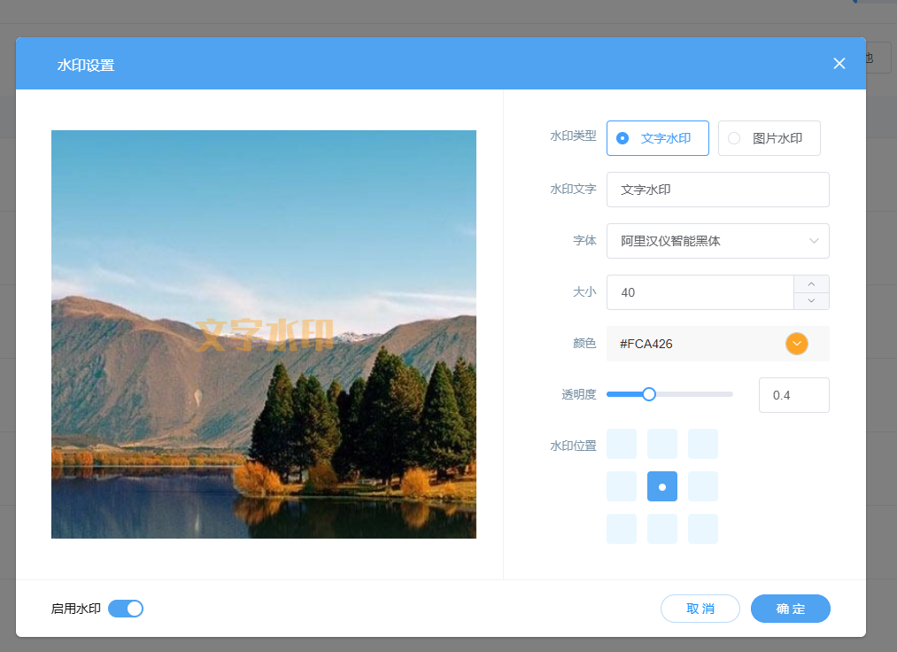The width and height of the screenshot is (897, 652).
Task: Set watermark position to bottom-right
Action: [703, 529]
